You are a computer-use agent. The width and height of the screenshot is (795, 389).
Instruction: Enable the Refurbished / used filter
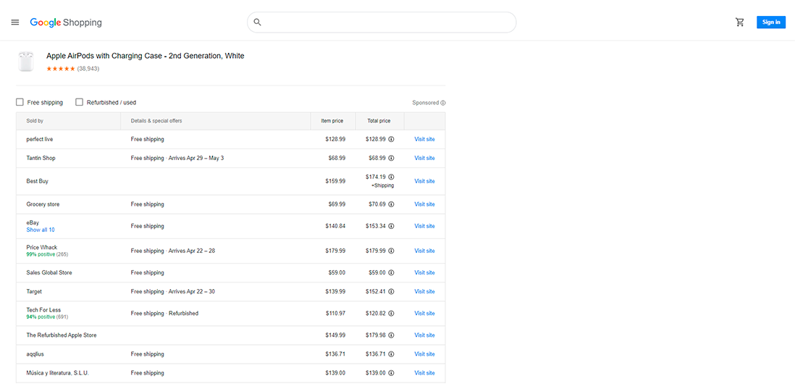(x=79, y=102)
